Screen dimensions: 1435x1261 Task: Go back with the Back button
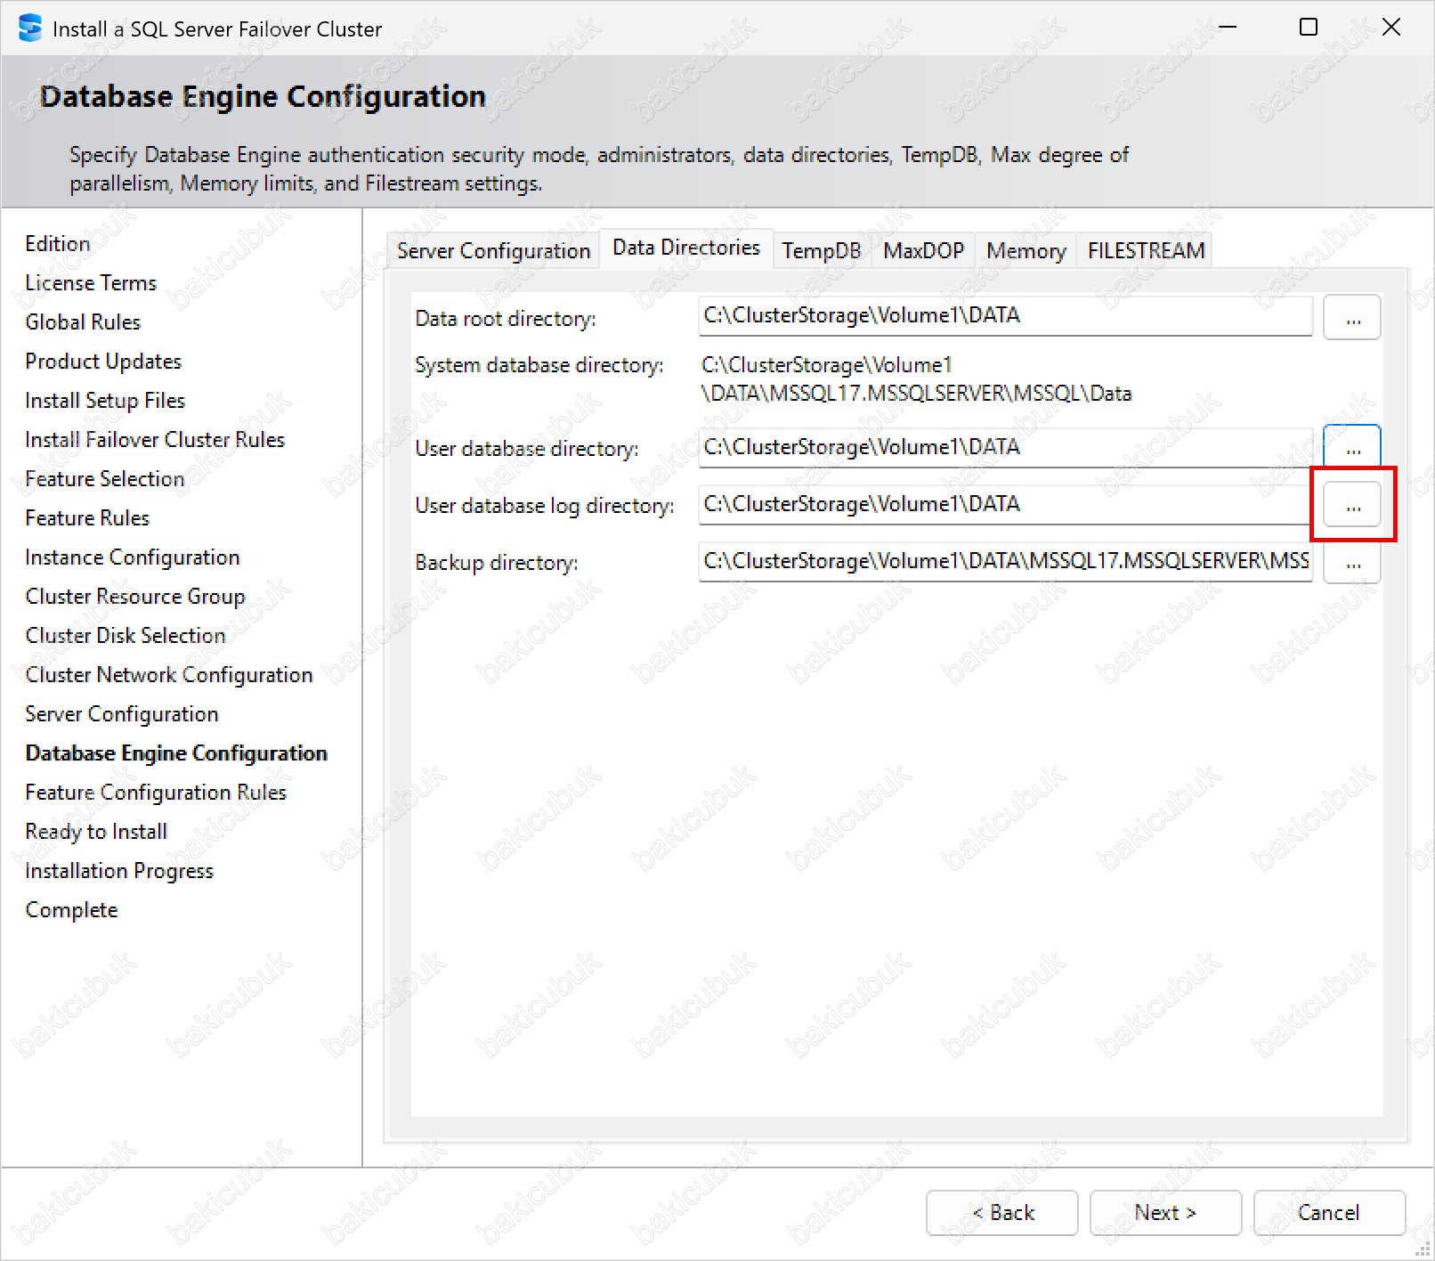pyautogui.click(x=1001, y=1212)
